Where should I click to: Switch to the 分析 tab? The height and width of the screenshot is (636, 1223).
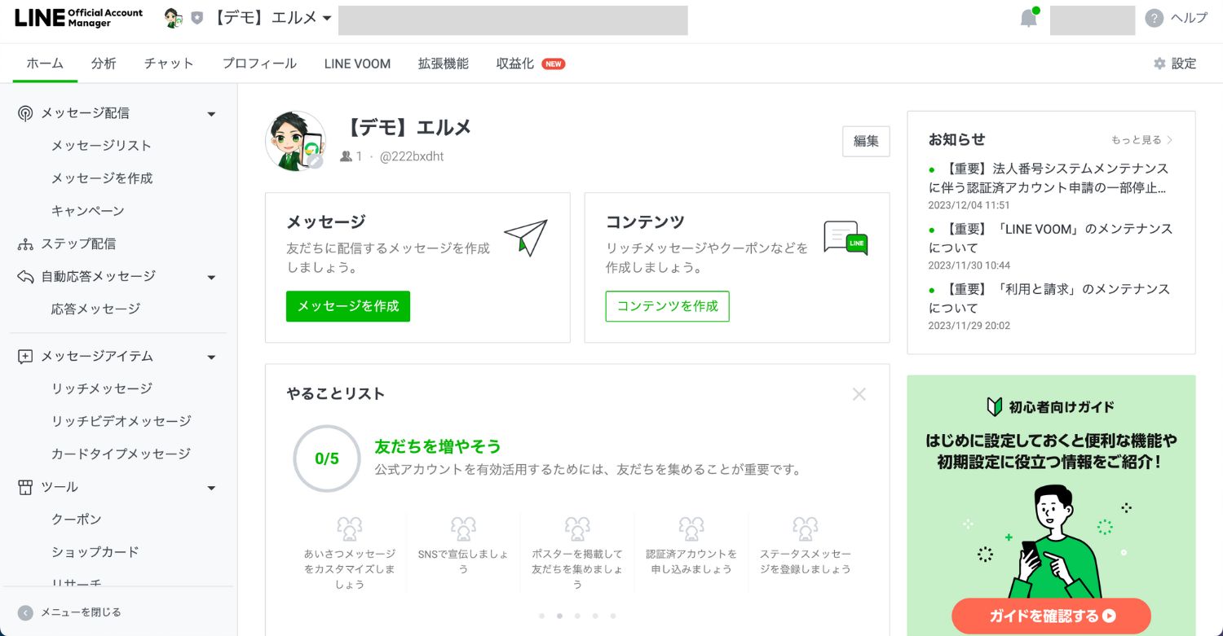104,63
